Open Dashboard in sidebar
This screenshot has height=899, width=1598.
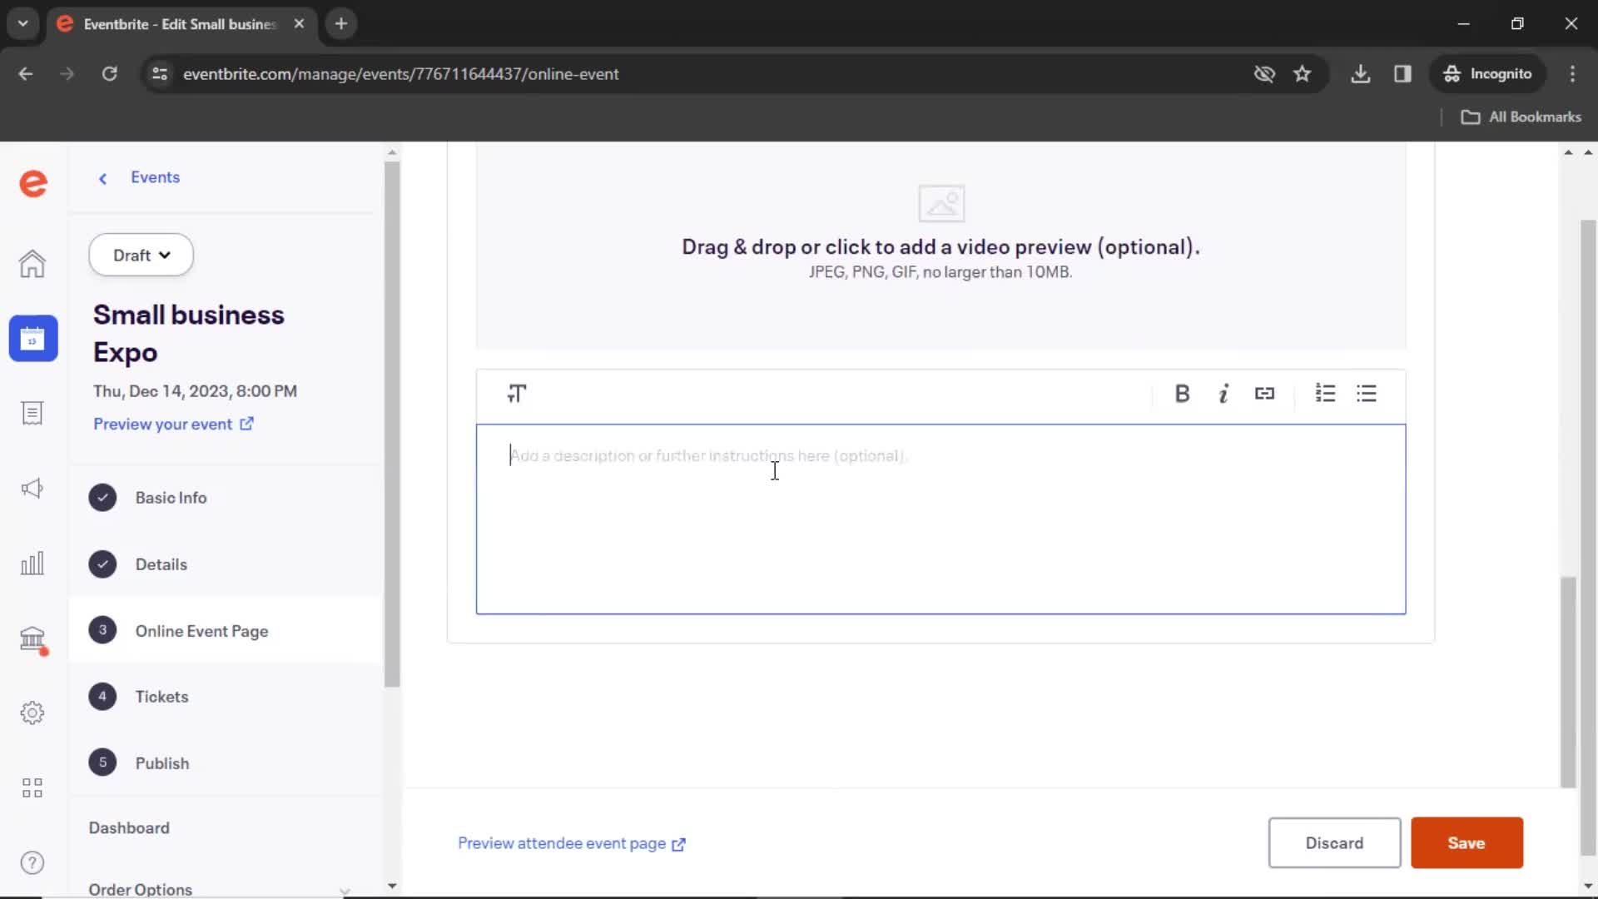click(x=129, y=827)
